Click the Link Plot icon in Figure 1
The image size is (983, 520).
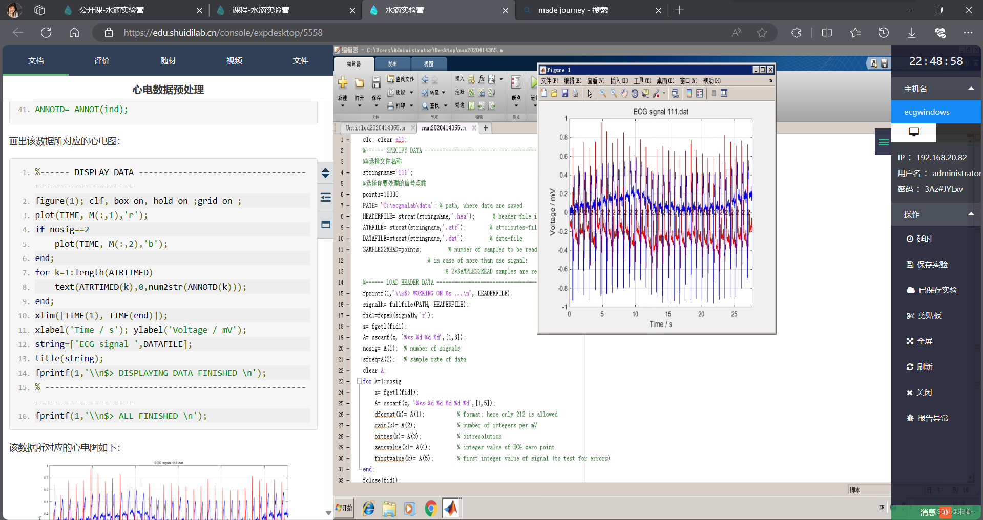pos(675,93)
